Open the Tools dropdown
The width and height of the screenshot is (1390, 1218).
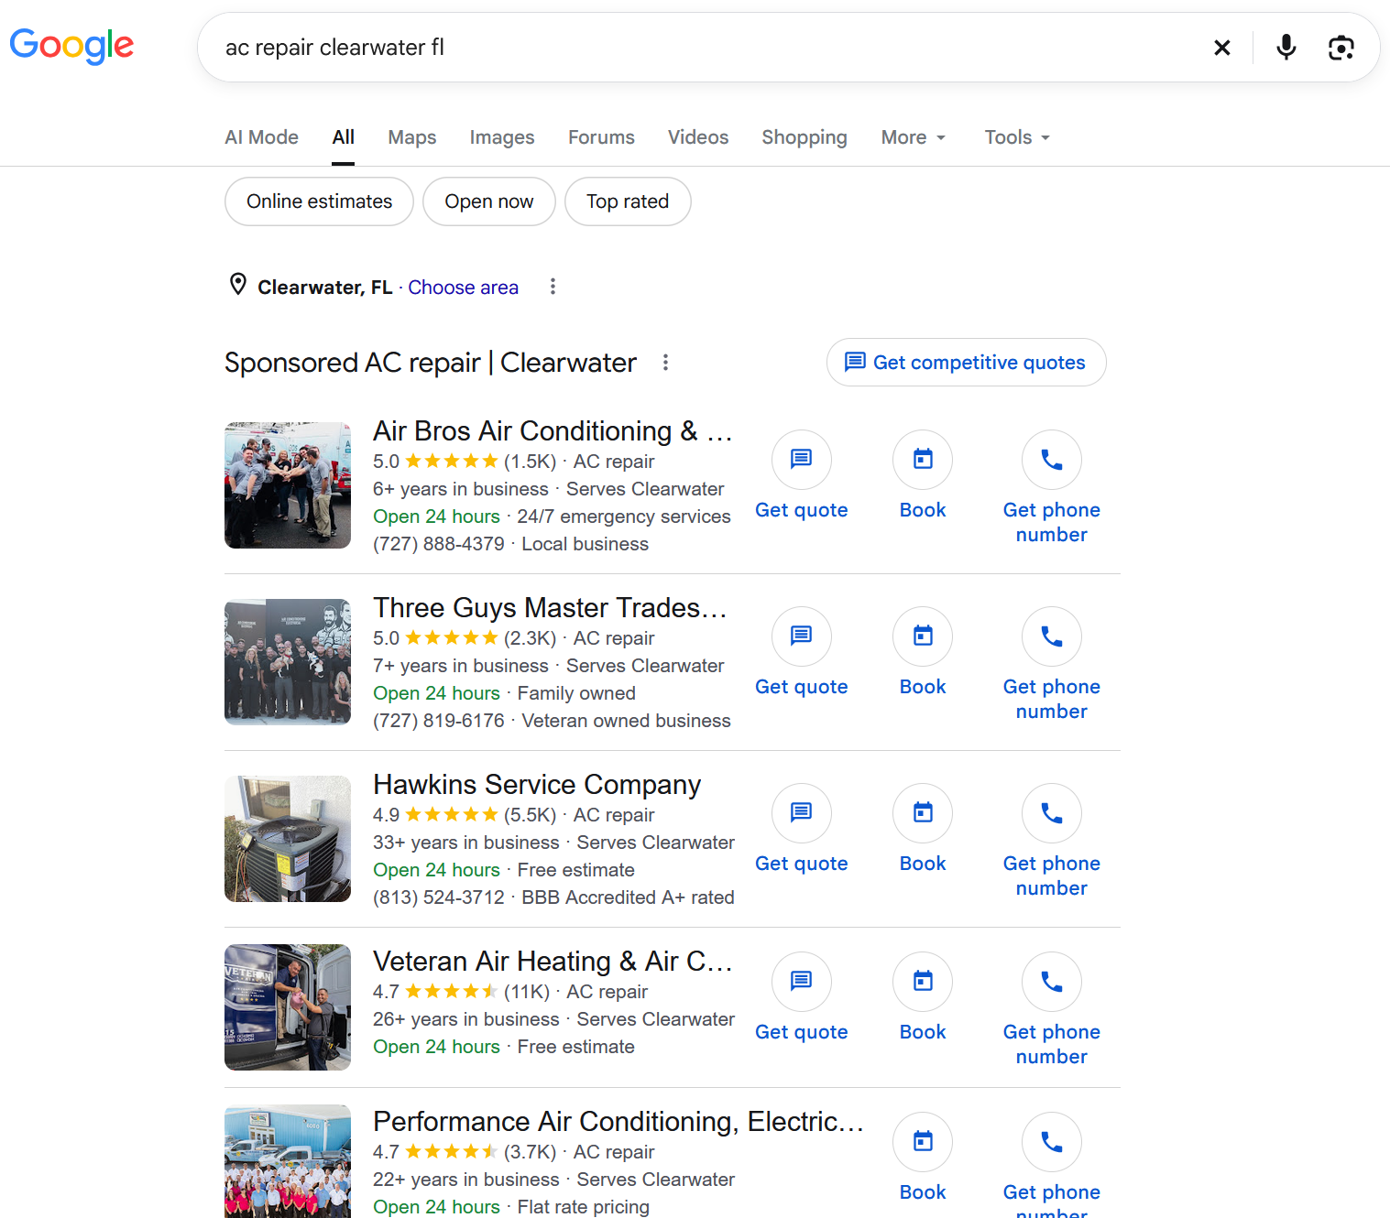(x=1017, y=137)
